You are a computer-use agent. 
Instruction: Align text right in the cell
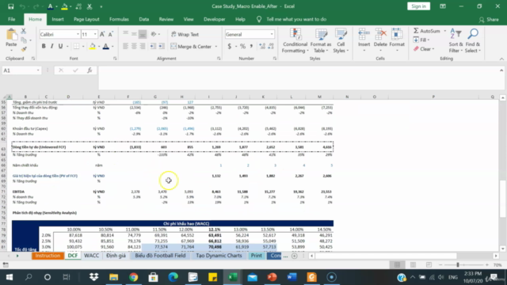143,47
